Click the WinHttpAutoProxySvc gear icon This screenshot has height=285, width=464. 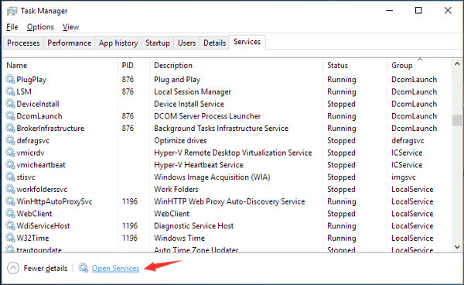pyautogui.click(x=10, y=201)
